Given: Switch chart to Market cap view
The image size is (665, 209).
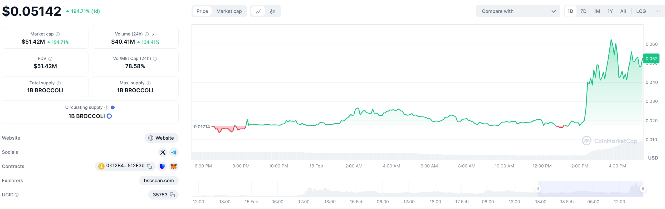Looking at the screenshot, I should [229, 11].
